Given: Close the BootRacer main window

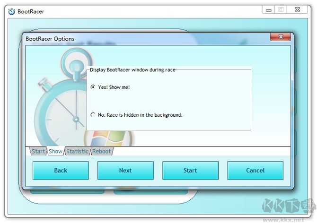Looking at the screenshot, I should [298, 10].
